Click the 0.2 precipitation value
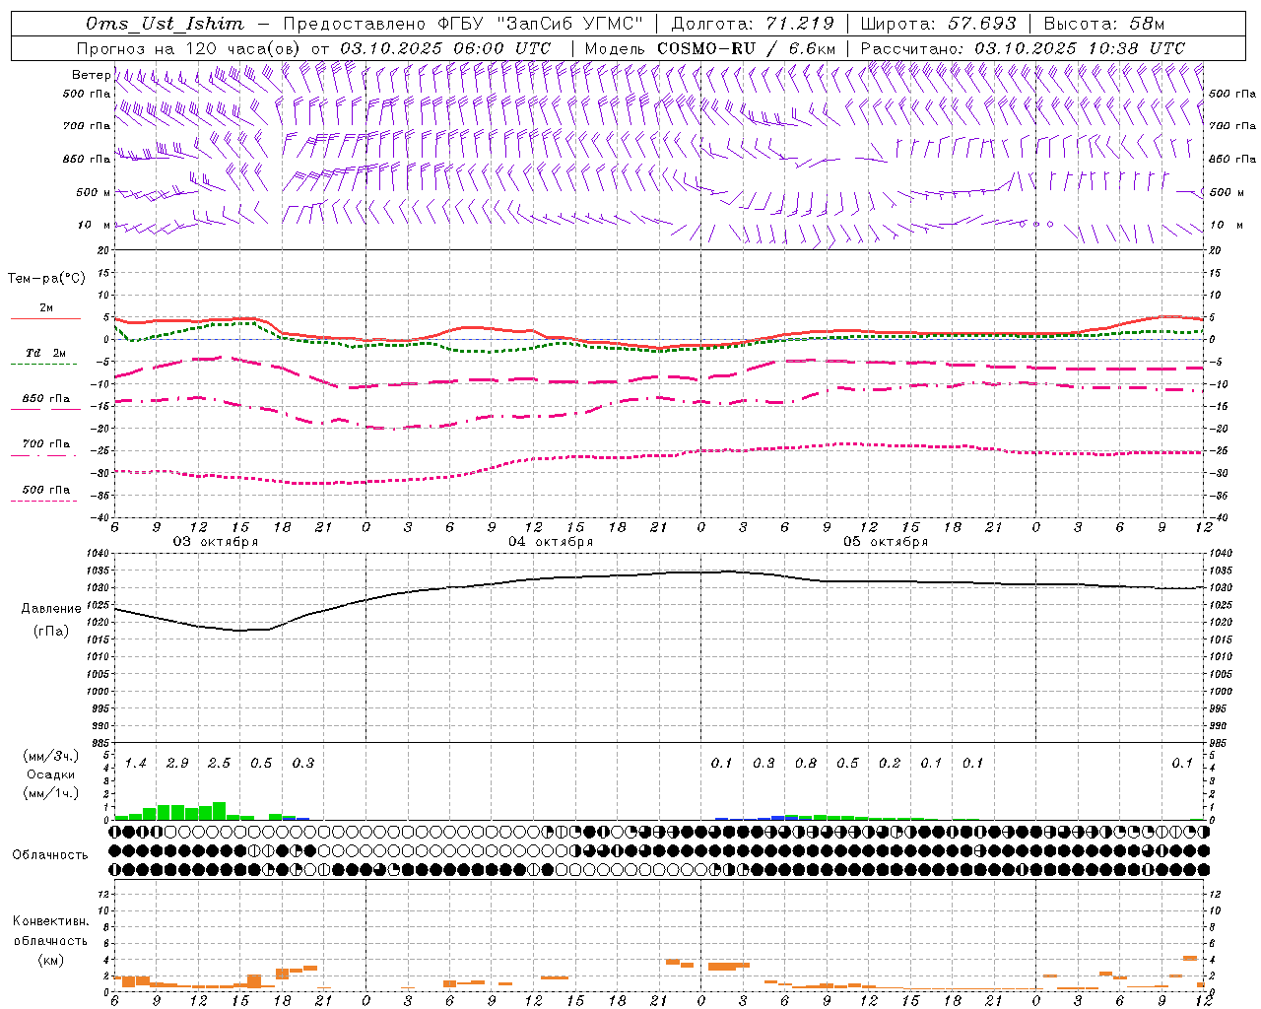 [890, 764]
